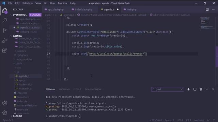Open the Go menu
This screenshot has width=218, height=122.
click(46, 3)
